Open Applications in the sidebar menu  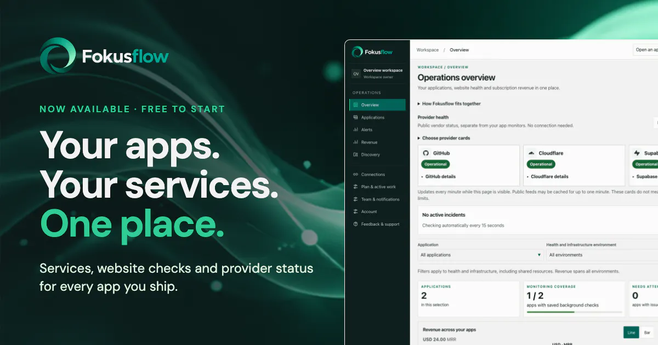pos(377,117)
